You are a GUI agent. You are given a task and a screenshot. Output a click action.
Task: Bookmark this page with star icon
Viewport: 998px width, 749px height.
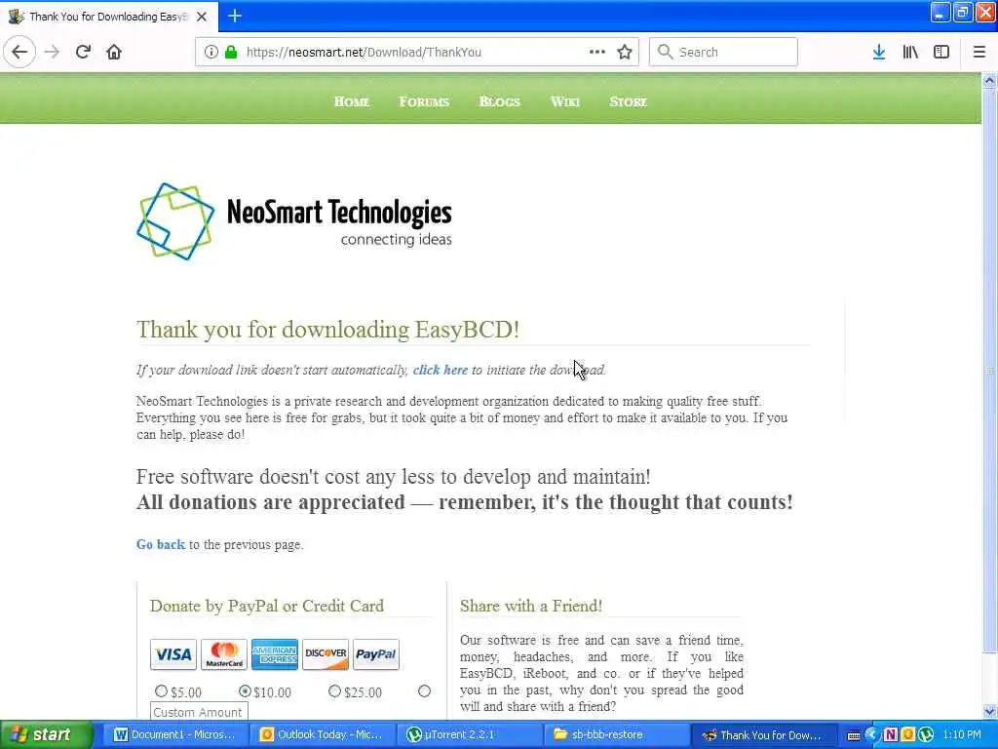(x=625, y=53)
